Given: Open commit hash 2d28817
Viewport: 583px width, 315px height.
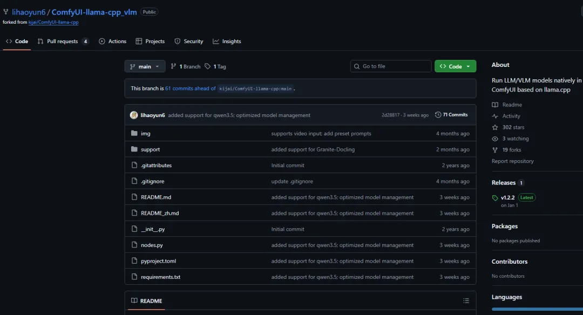Looking at the screenshot, I should coord(390,115).
